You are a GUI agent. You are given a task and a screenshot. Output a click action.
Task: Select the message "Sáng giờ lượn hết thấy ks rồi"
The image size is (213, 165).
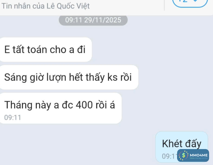coord(69,77)
